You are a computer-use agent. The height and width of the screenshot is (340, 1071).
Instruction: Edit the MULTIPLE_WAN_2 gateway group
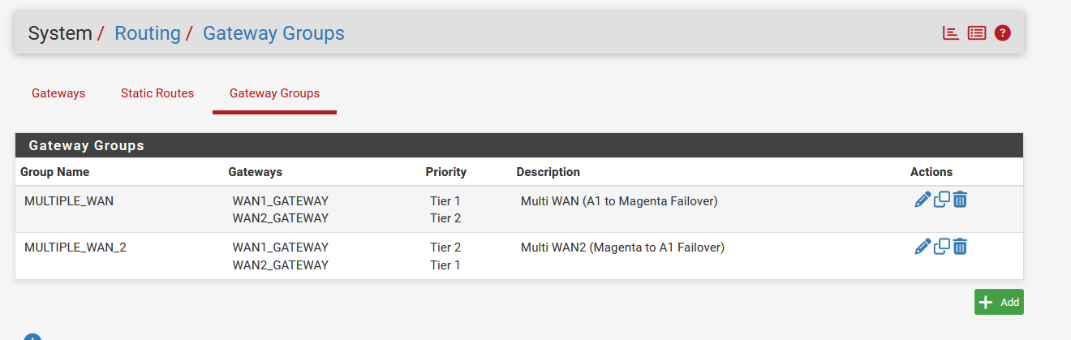point(923,247)
